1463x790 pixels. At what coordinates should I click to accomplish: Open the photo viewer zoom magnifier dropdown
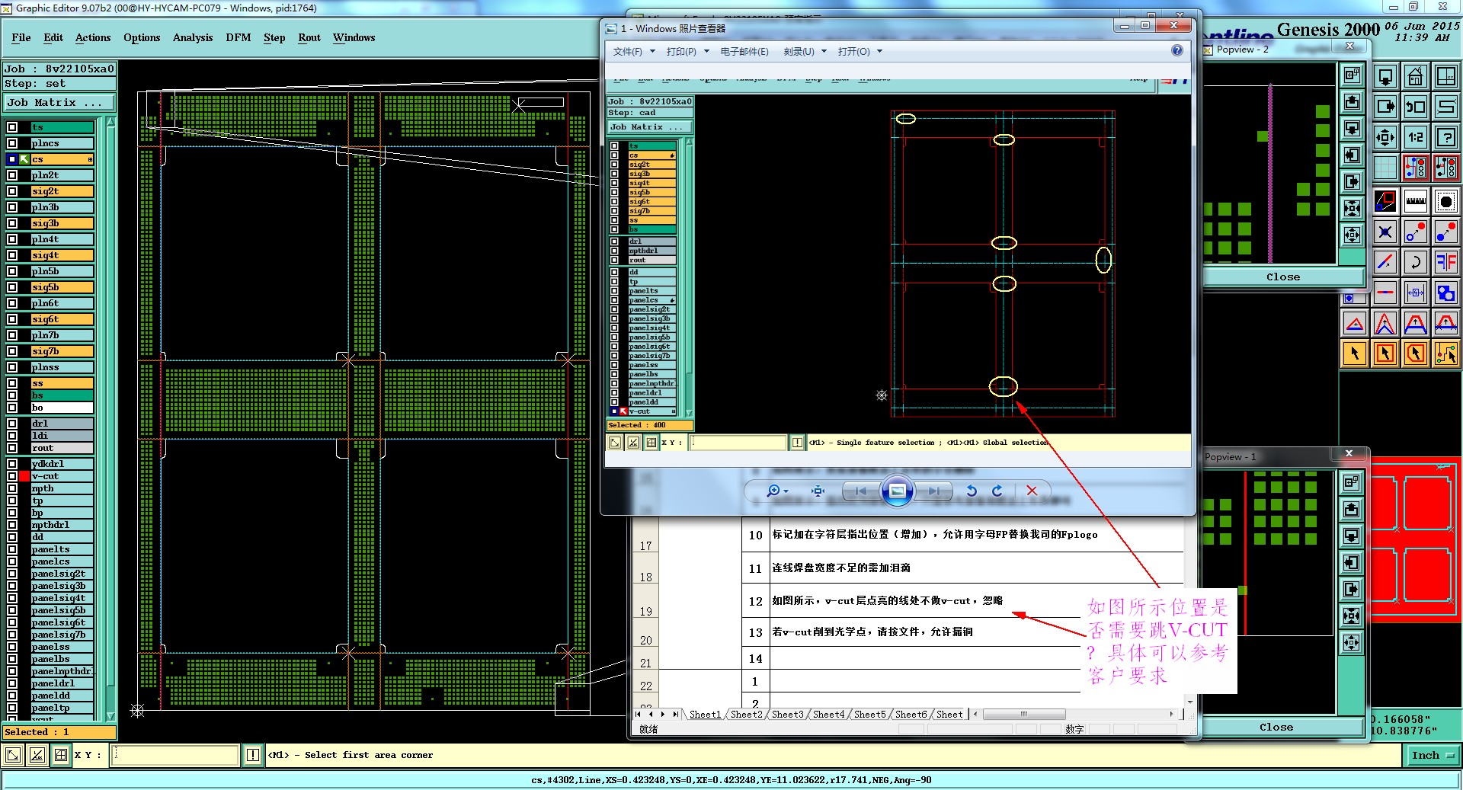coord(777,491)
